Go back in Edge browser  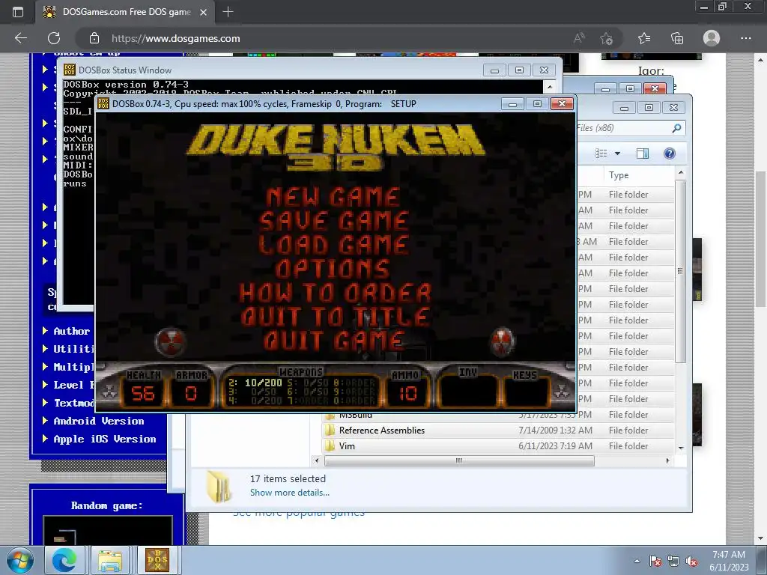point(21,38)
